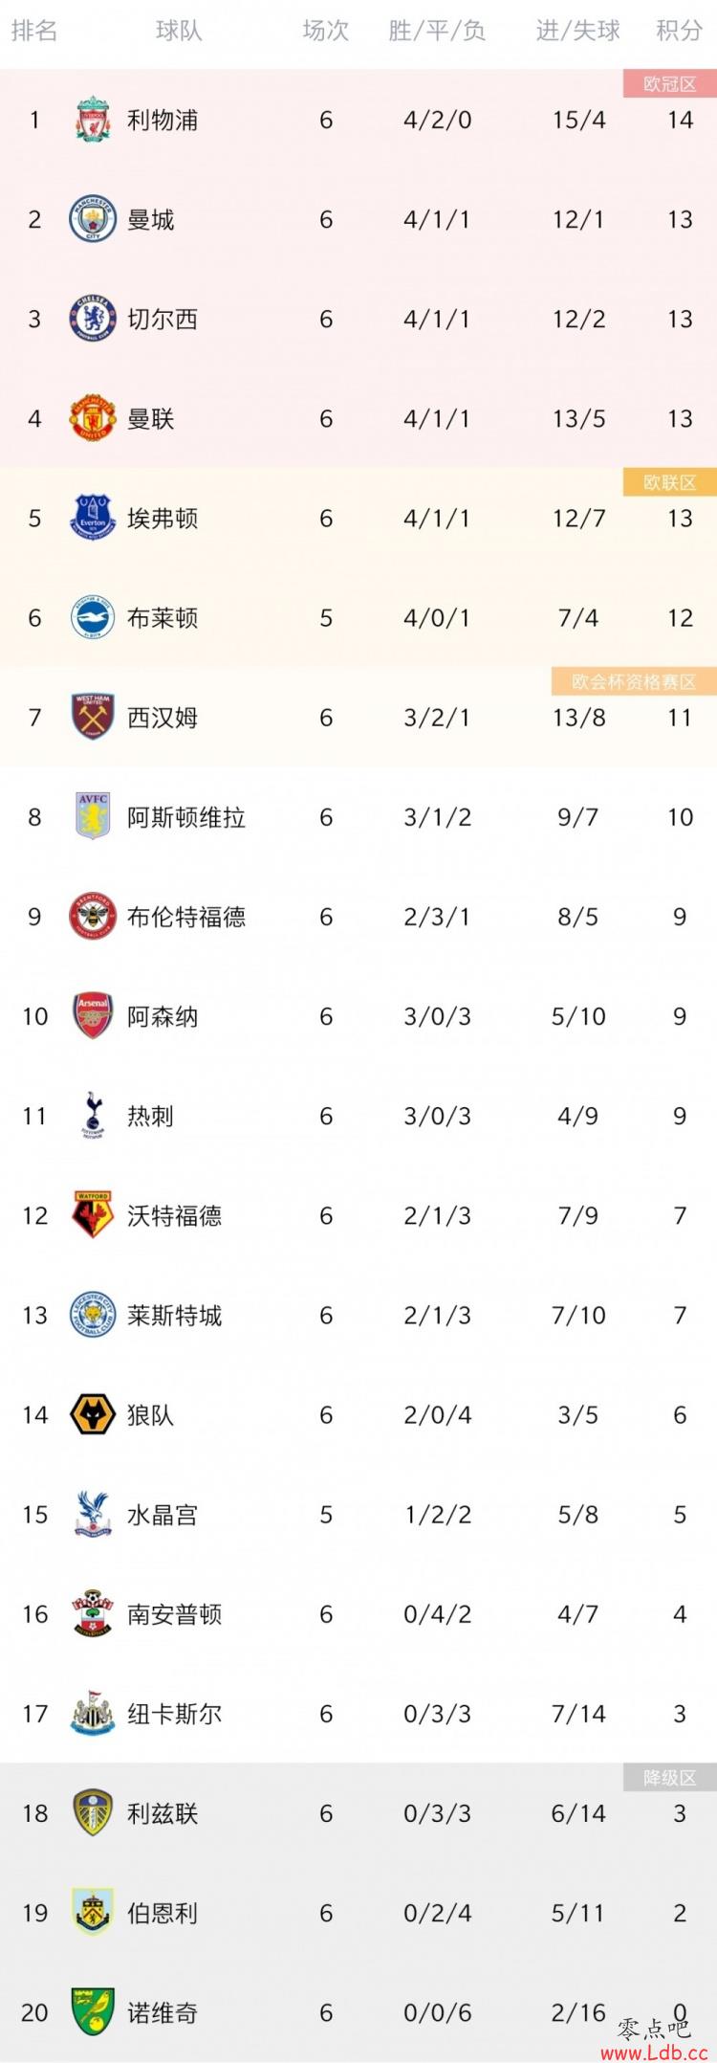Click the Watford club badge
The width and height of the screenshot is (717, 2063).
[x=93, y=1215]
